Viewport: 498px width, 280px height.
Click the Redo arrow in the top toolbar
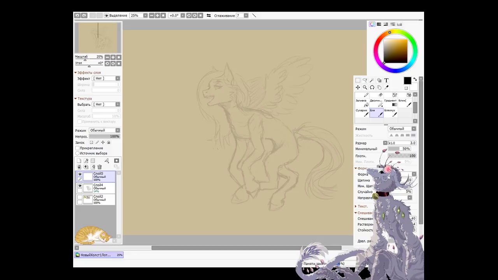(84, 16)
